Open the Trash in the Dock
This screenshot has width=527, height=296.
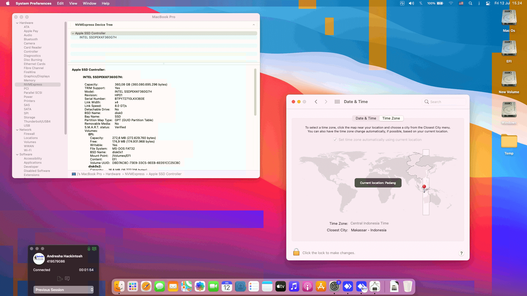point(408,287)
